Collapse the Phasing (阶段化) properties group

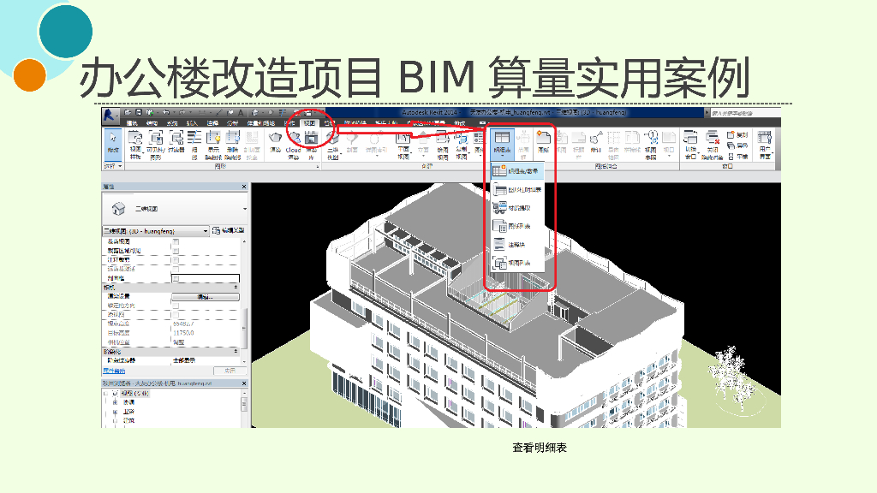tap(236, 352)
